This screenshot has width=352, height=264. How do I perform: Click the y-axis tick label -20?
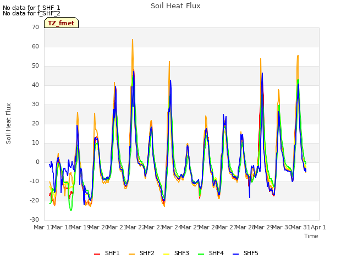tap(34, 200)
